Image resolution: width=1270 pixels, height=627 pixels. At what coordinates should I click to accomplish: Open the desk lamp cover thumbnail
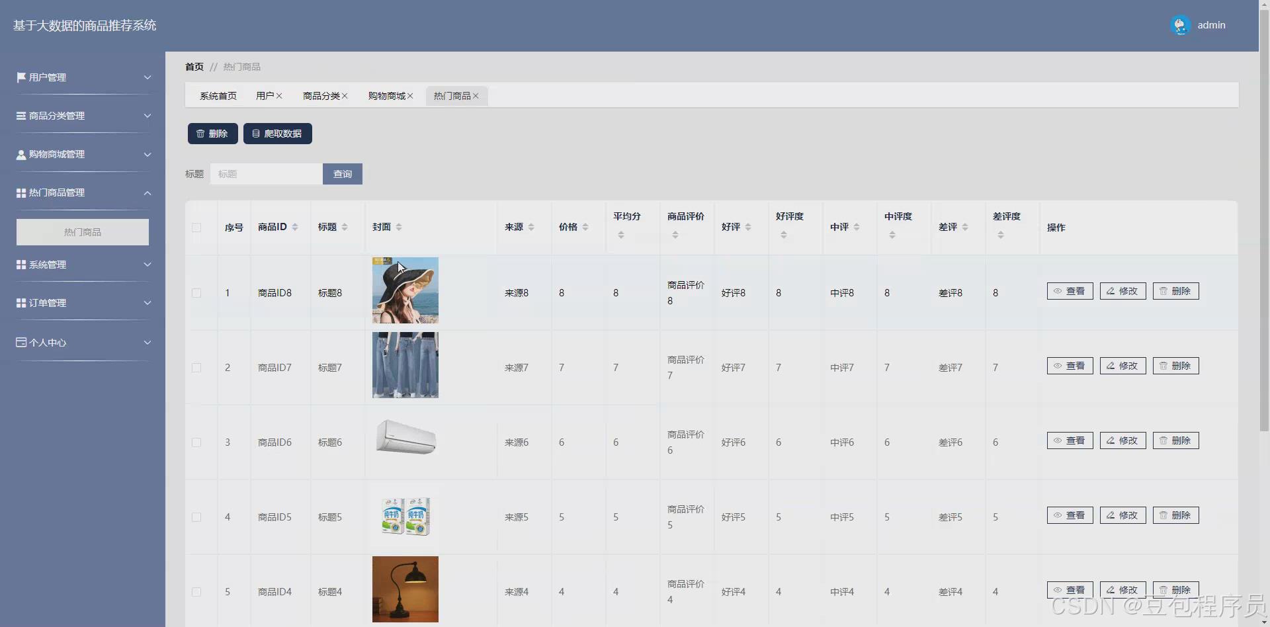pyautogui.click(x=405, y=589)
